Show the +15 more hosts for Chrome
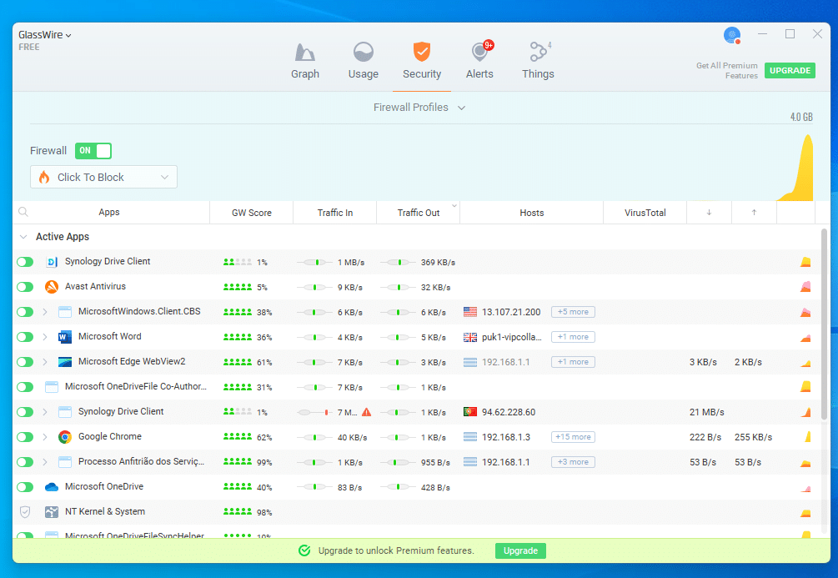Image resolution: width=838 pixels, height=578 pixels. pos(573,437)
